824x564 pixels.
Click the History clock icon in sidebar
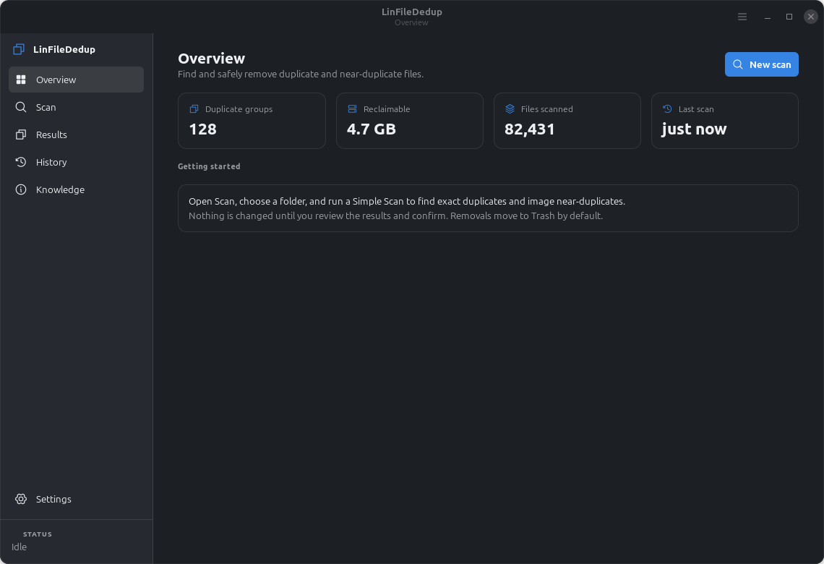coord(21,162)
